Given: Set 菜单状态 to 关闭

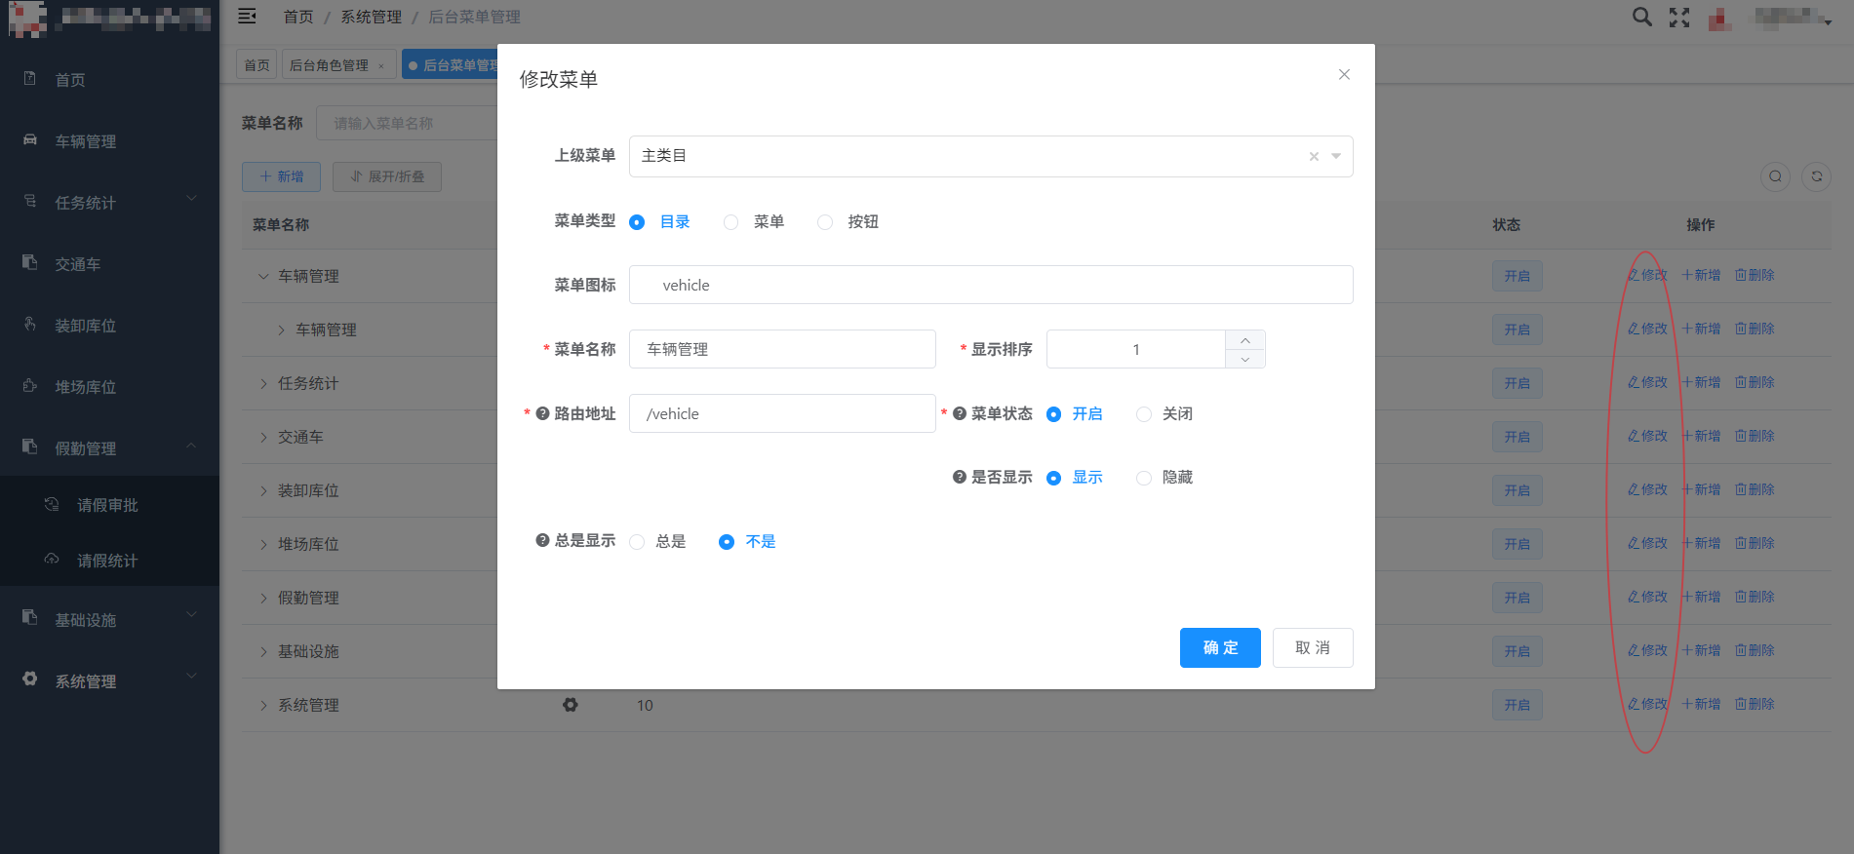Looking at the screenshot, I should (1144, 414).
